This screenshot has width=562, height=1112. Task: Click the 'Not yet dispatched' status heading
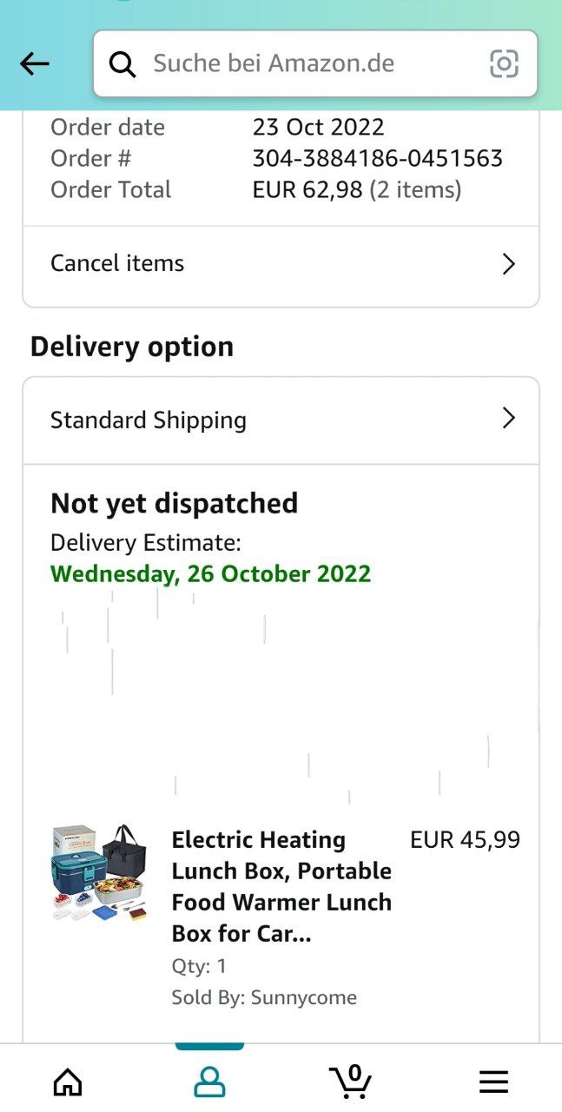[174, 504]
